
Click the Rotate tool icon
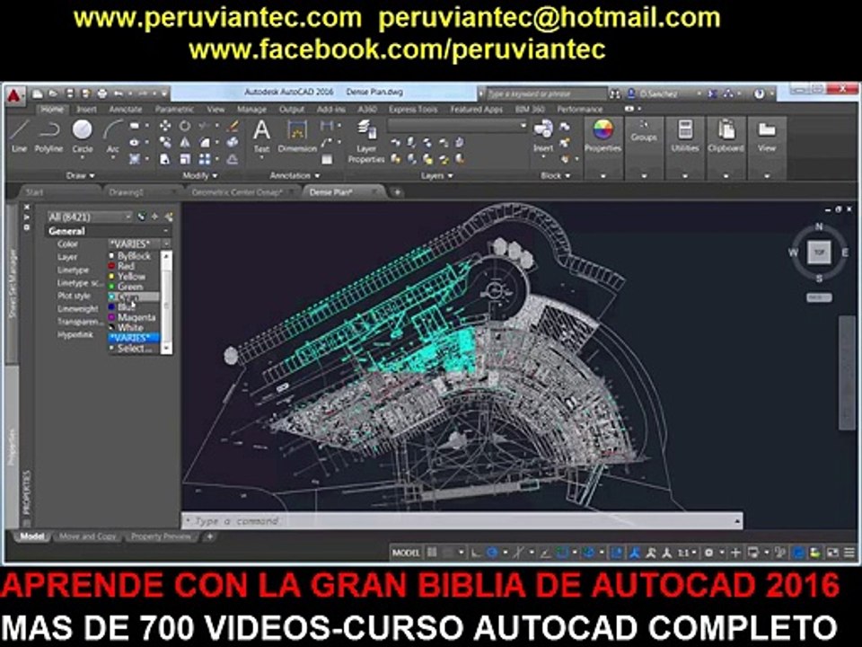pos(185,126)
